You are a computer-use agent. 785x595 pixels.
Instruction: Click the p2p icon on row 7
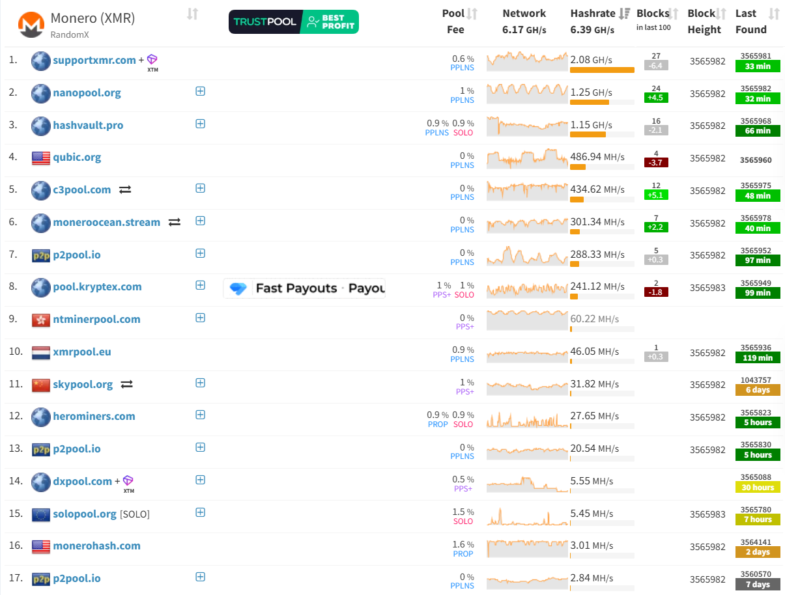click(41, 255)
